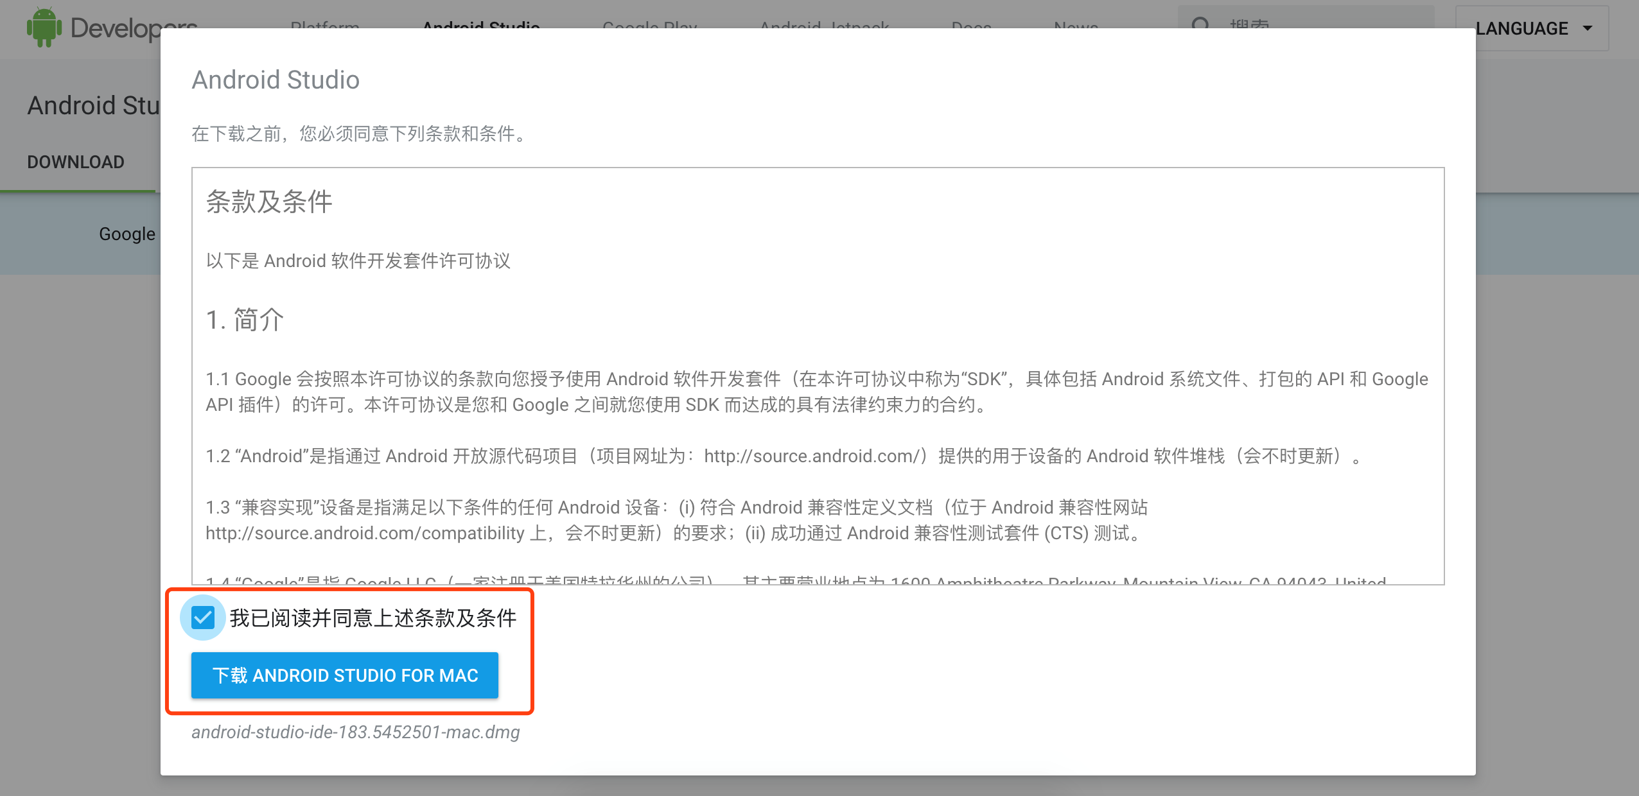Click '以下是 Android 软件开发套件许可协议' line
The height and width of the screenshot is (796, 1639).
(x=358, y=261)
